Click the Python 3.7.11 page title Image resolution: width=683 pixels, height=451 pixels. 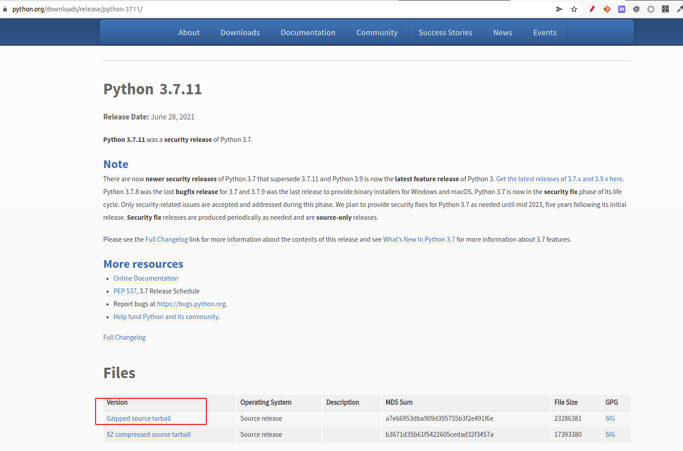pyautogui.click(x=152, y=89)
